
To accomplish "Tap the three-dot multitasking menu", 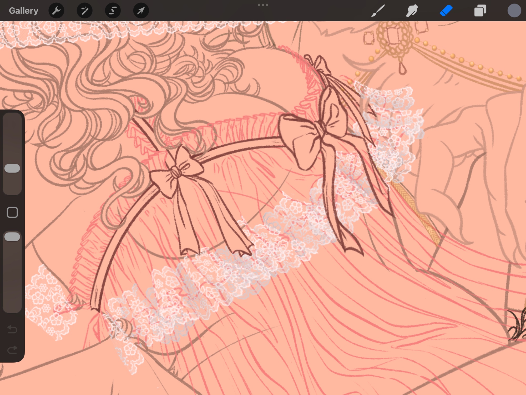I will [x=263, y=5].
